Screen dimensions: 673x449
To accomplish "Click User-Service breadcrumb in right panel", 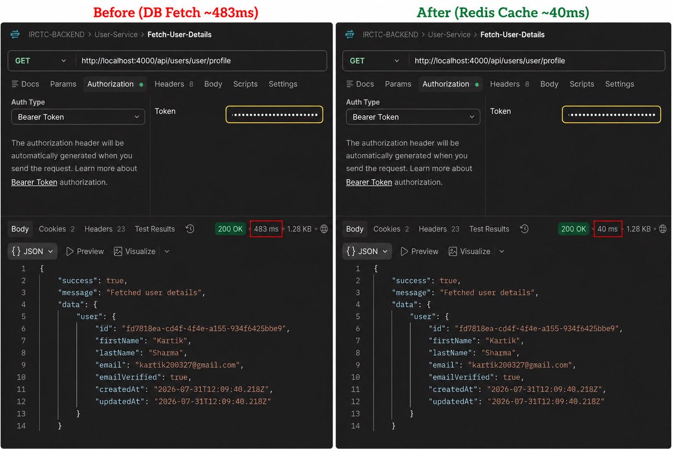I will point(450,34).
